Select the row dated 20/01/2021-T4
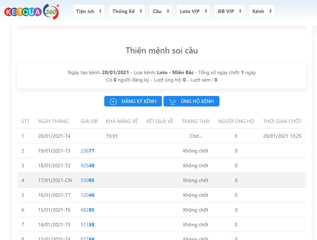This screenshot has height=240, width=317. 54,136
